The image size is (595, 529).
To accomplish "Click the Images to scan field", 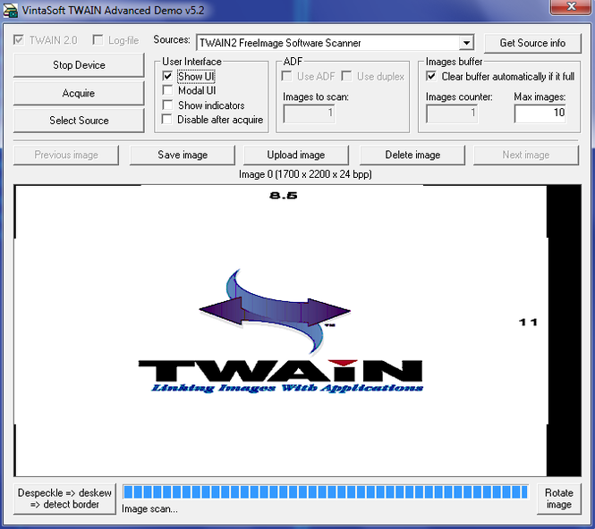I will [309, 113].
